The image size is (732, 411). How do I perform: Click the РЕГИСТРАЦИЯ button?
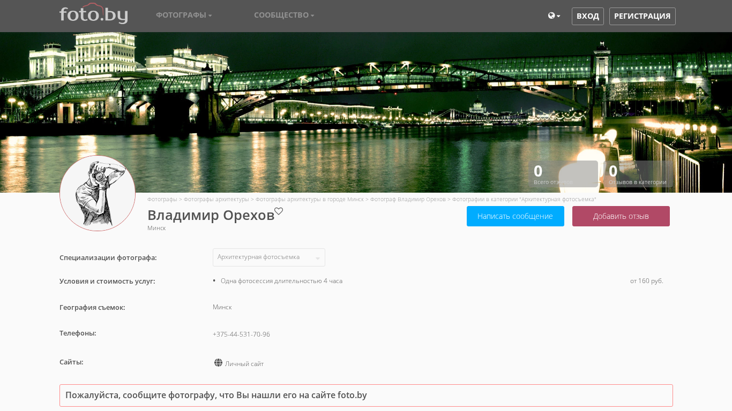tap(643, 16)
